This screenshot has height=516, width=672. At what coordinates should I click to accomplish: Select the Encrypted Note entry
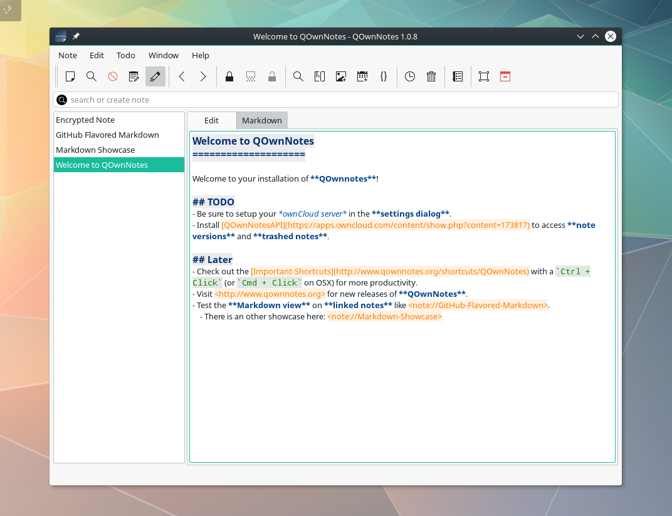tap(119, 120)
